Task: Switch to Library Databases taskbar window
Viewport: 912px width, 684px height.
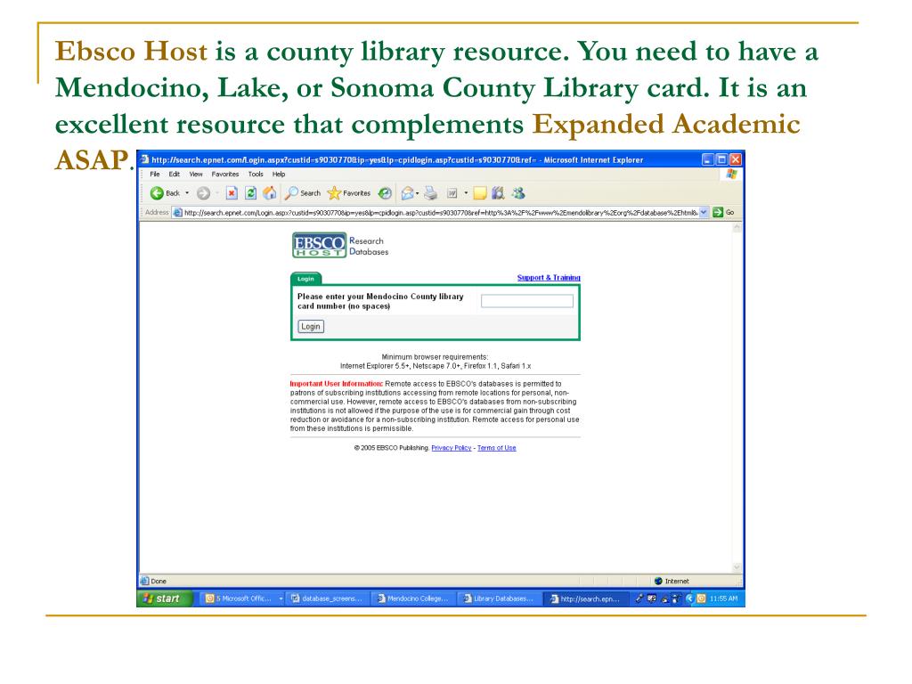Action: tap(500, 598)
